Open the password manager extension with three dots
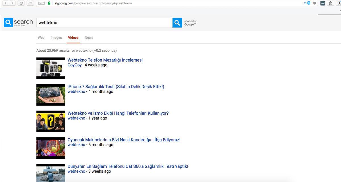This screenshot has height=182, width=341. coord(322,3)
